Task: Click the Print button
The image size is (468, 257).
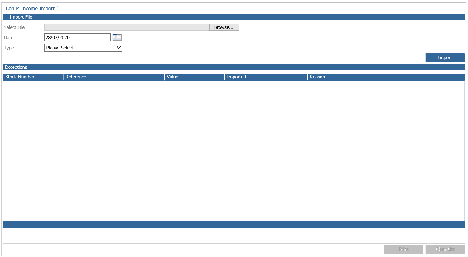Action: [x=404, y=249]
